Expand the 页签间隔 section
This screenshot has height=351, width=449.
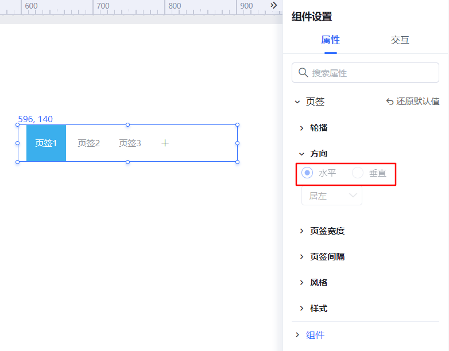point(301,256)
